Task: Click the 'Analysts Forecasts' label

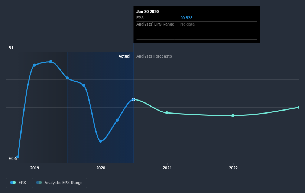Action: [x=154, y=56]
